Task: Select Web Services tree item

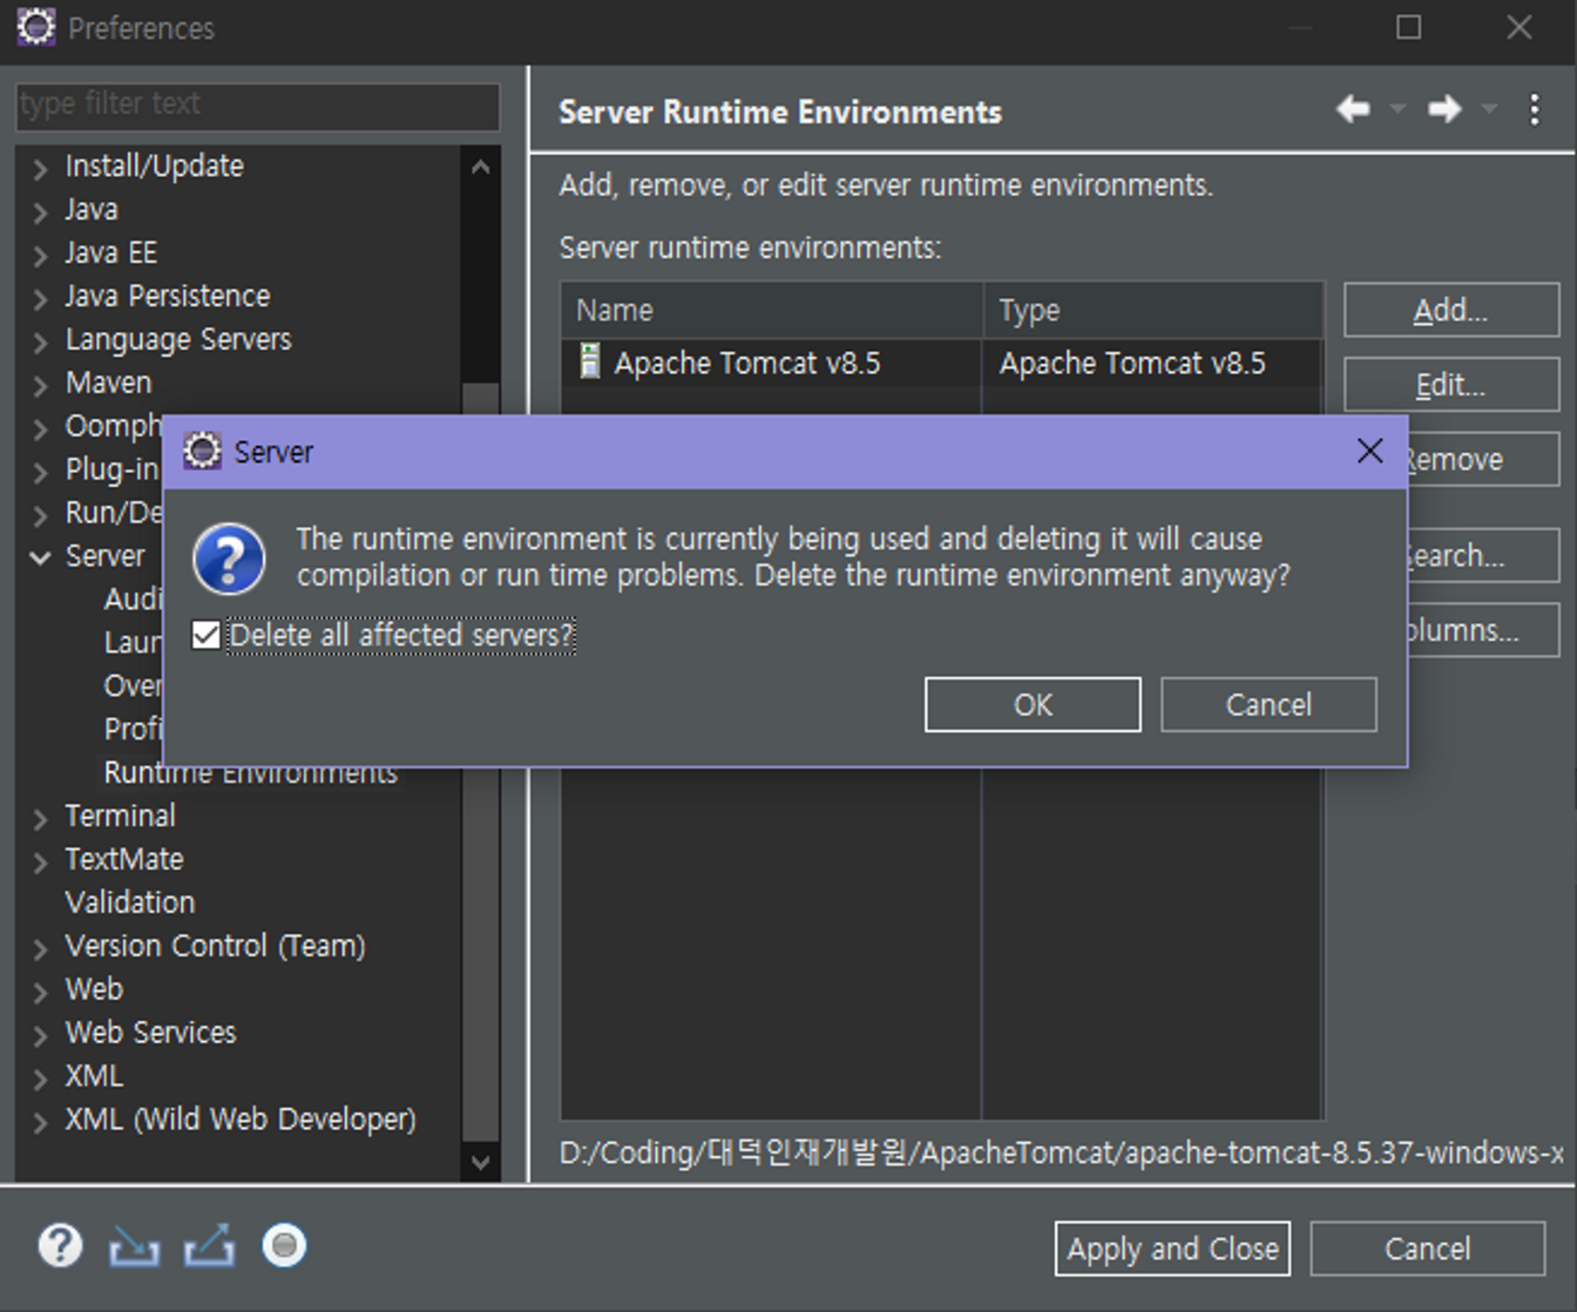Action: tap(151, 1032)
